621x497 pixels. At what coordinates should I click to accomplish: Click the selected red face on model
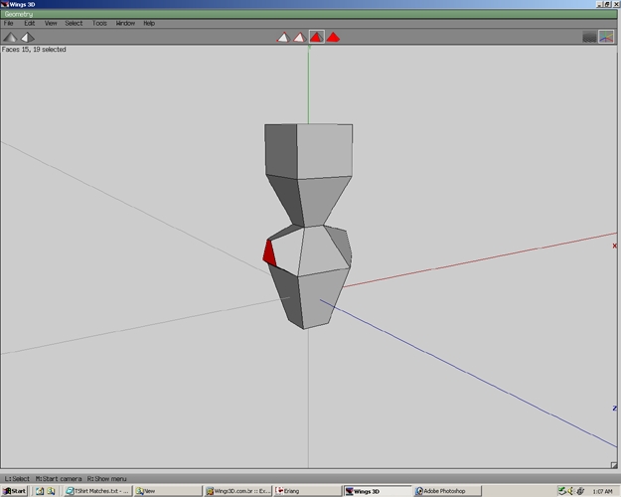[269, 253]
